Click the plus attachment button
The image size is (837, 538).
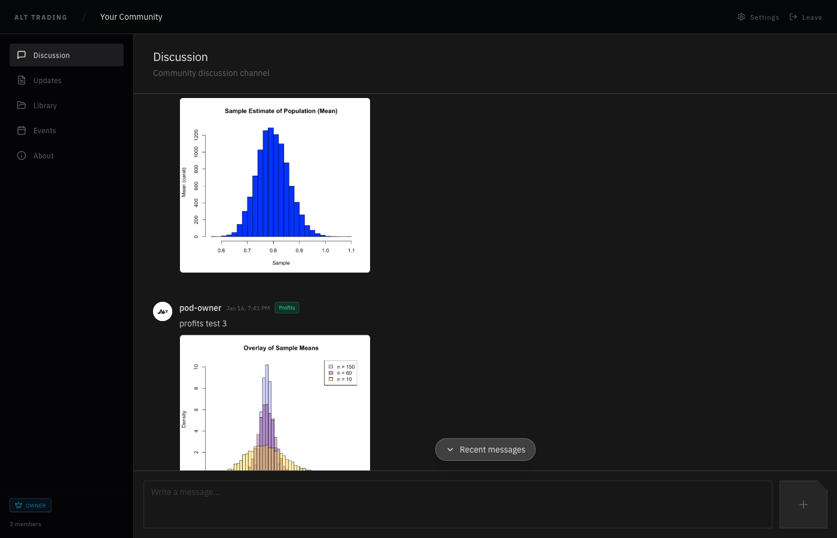(x=803, y=505)
